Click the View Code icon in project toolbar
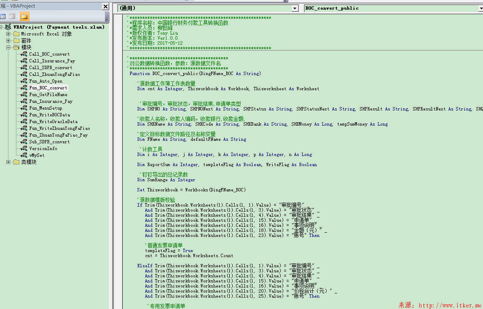This screenshot has height=309, width=483. 3,16
